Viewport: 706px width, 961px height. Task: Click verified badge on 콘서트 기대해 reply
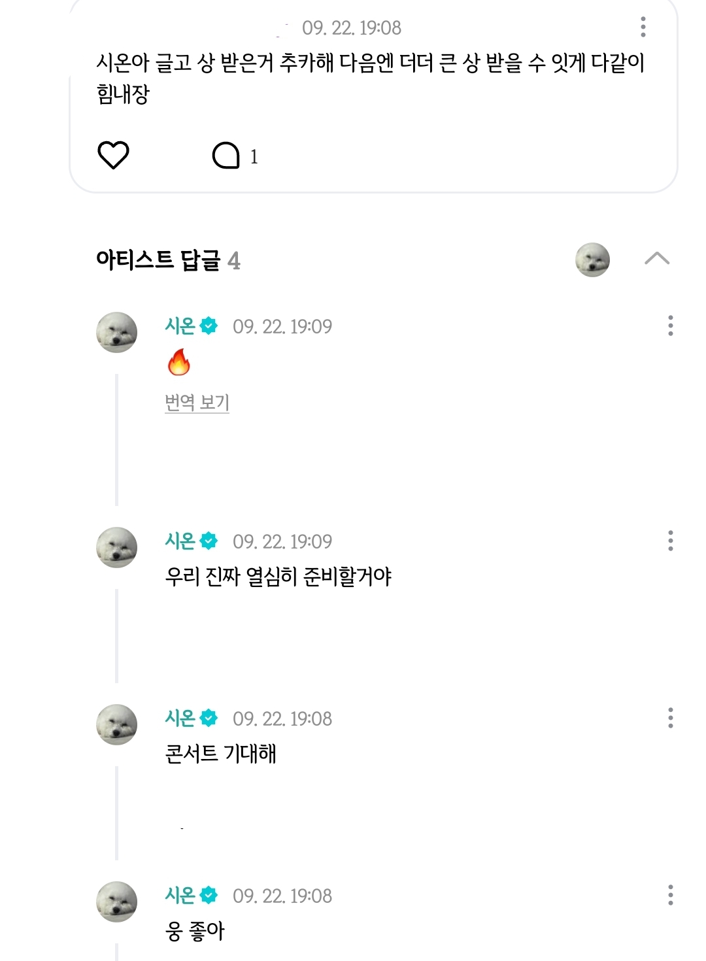pyautogui.click(x=209, y=718)
